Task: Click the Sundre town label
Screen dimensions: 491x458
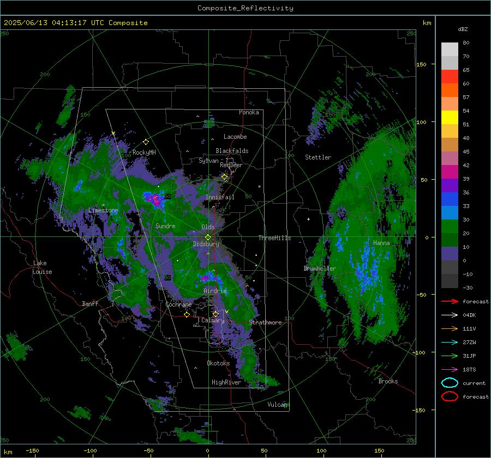Action: click(x=165, y=226)
